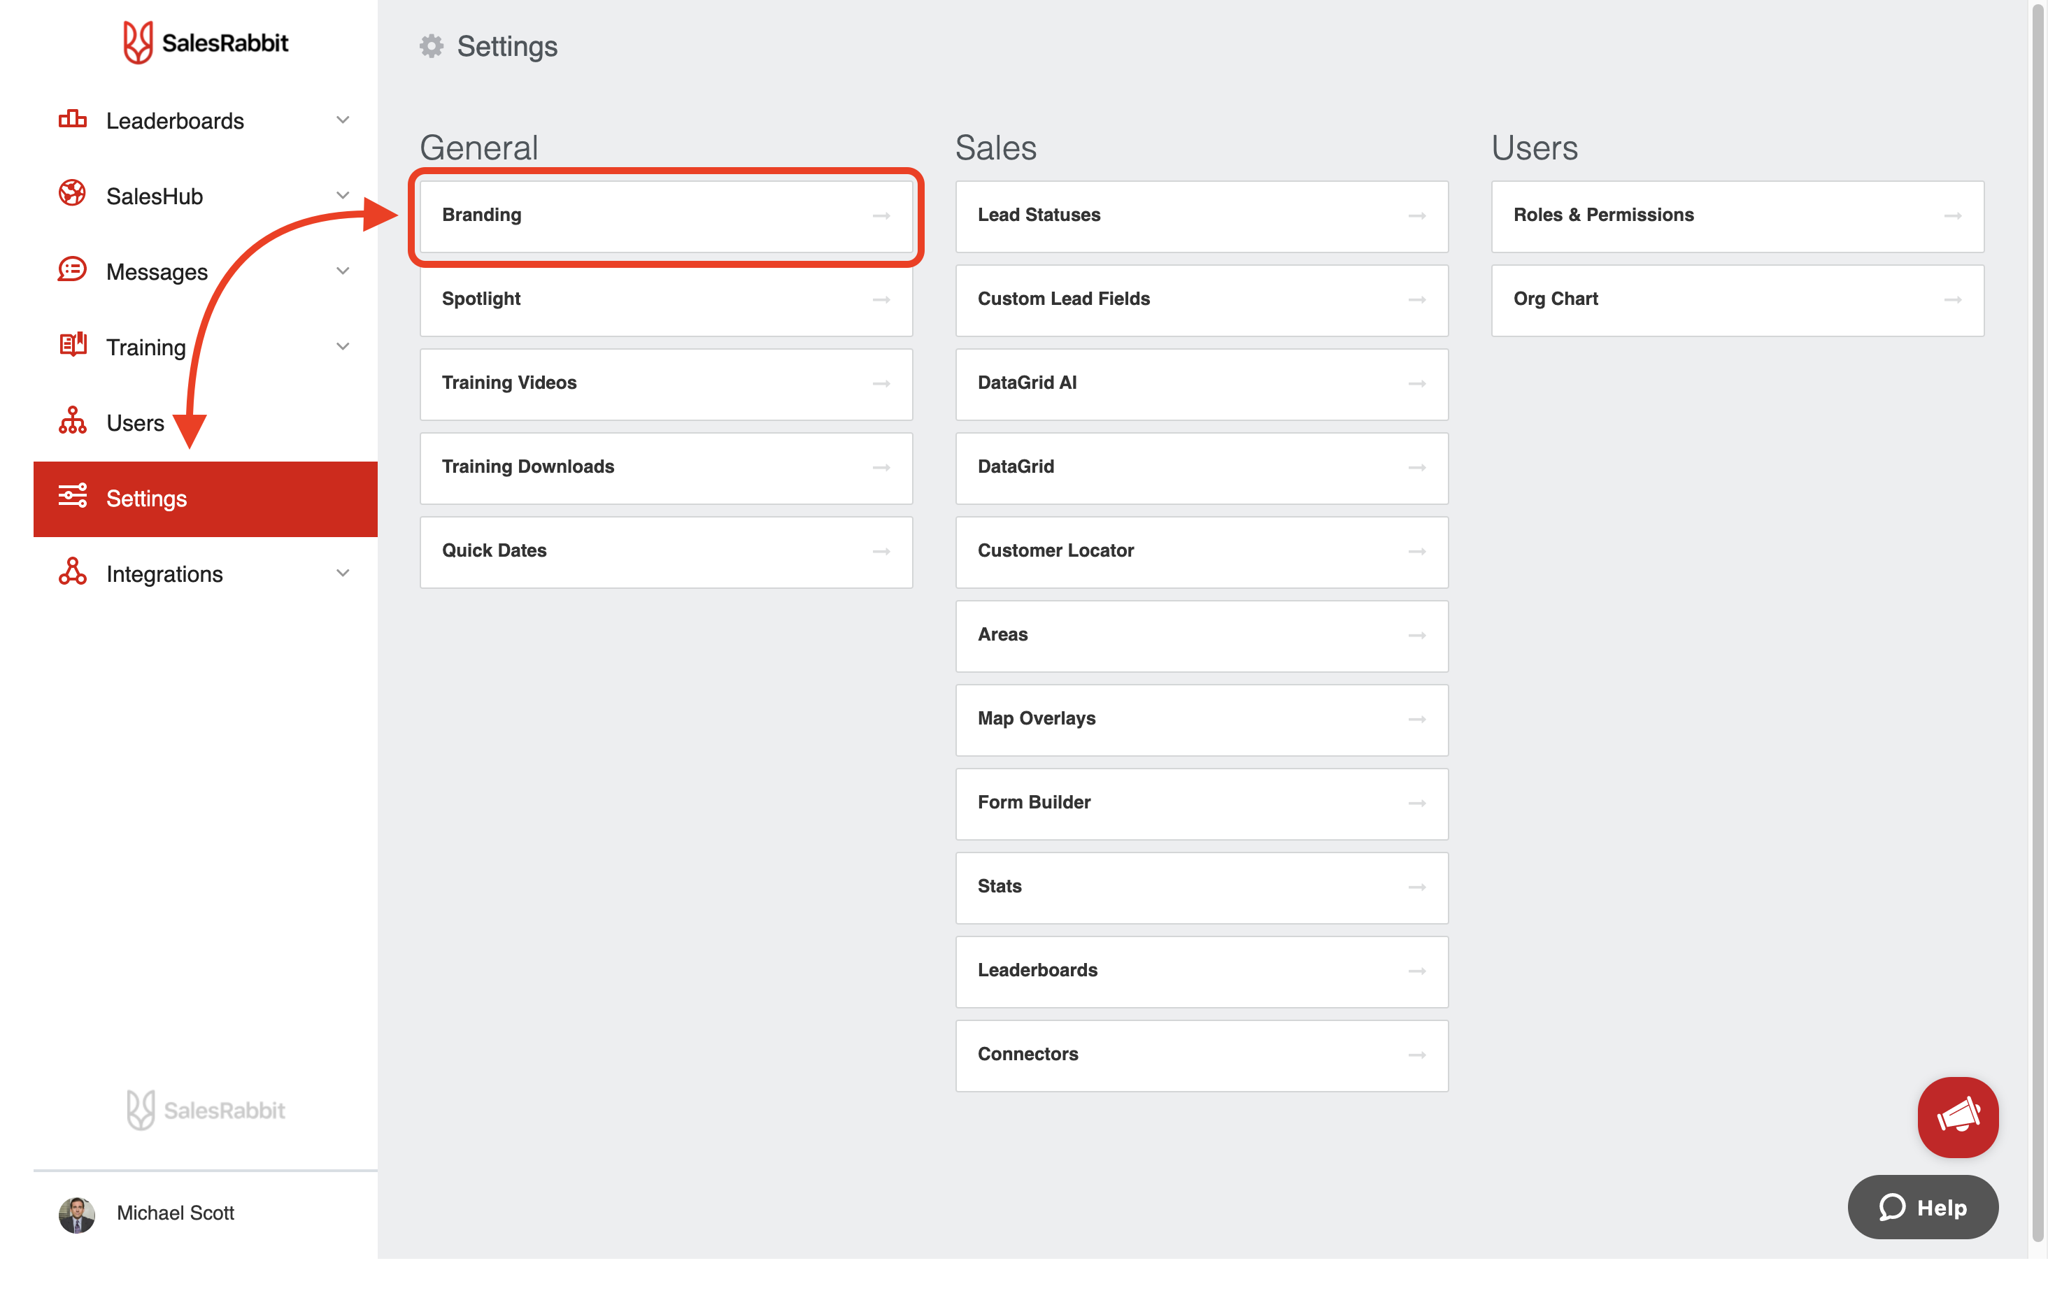Screen dimensions: 2048x1298
Task: Click the arrow icon on Areas row
Action: click(1417, 636)
